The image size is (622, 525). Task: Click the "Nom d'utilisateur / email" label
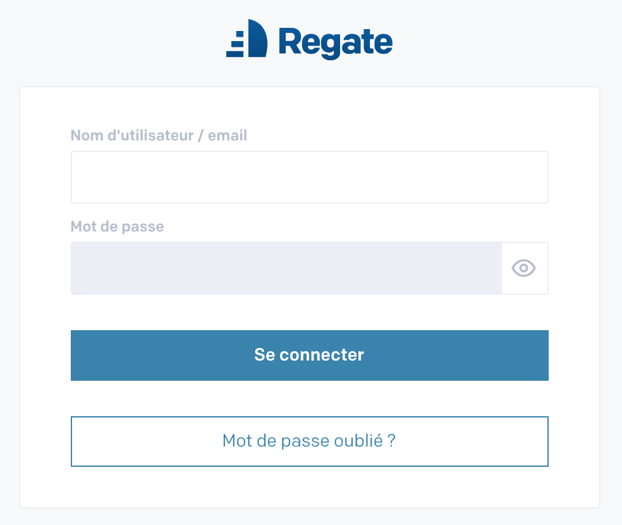click(159, 135)
